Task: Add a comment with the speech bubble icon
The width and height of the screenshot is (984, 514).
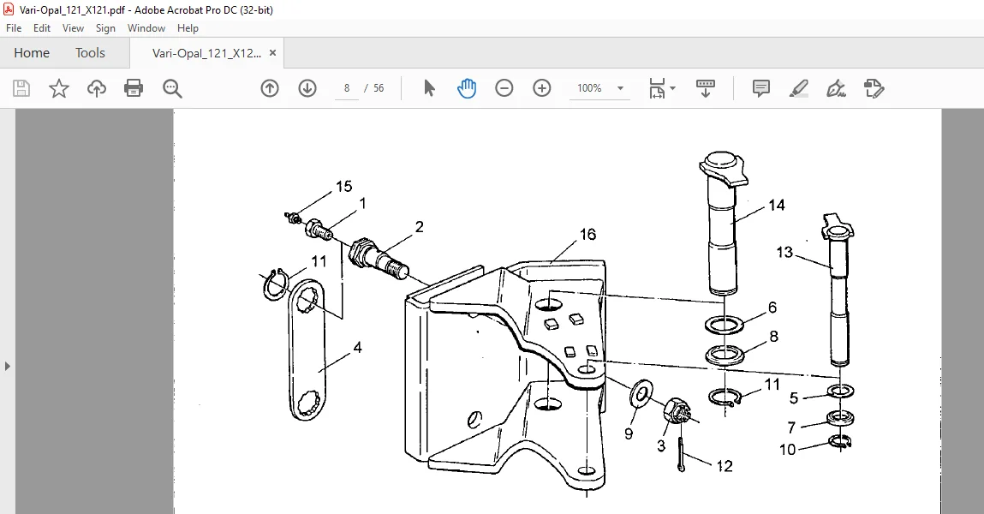Action: pyautogui.click(x=761, y=88)
